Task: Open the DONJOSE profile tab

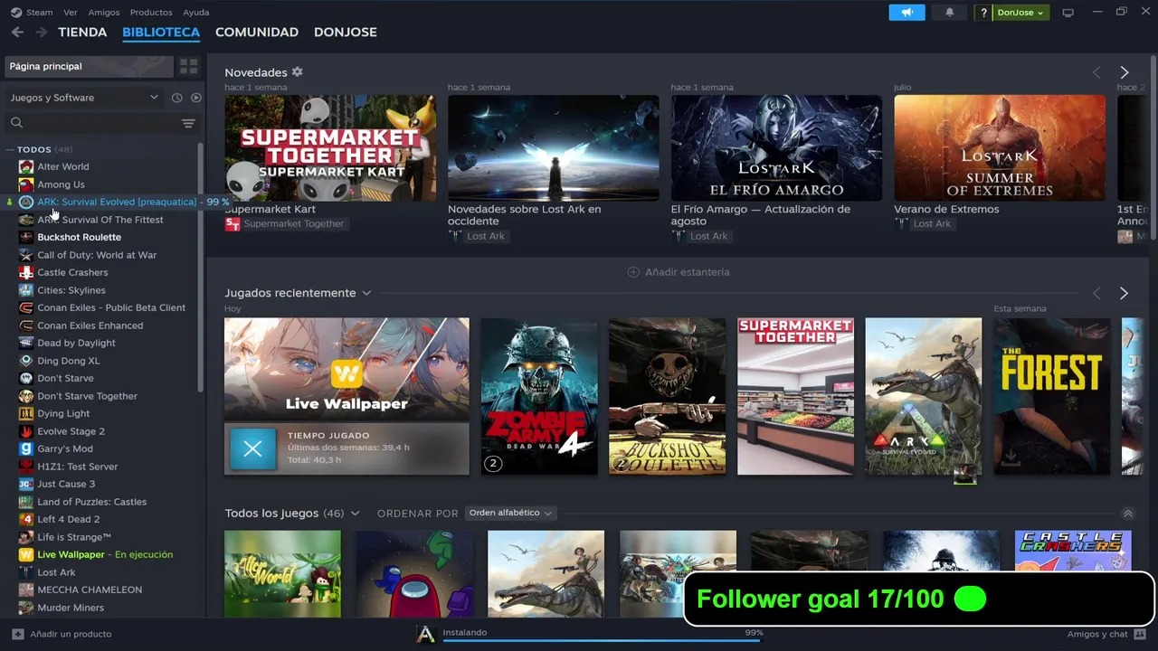Action: tap(346, 33)
